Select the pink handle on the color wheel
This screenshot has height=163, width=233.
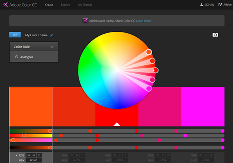pyautogui.click(x=153, y=80)
